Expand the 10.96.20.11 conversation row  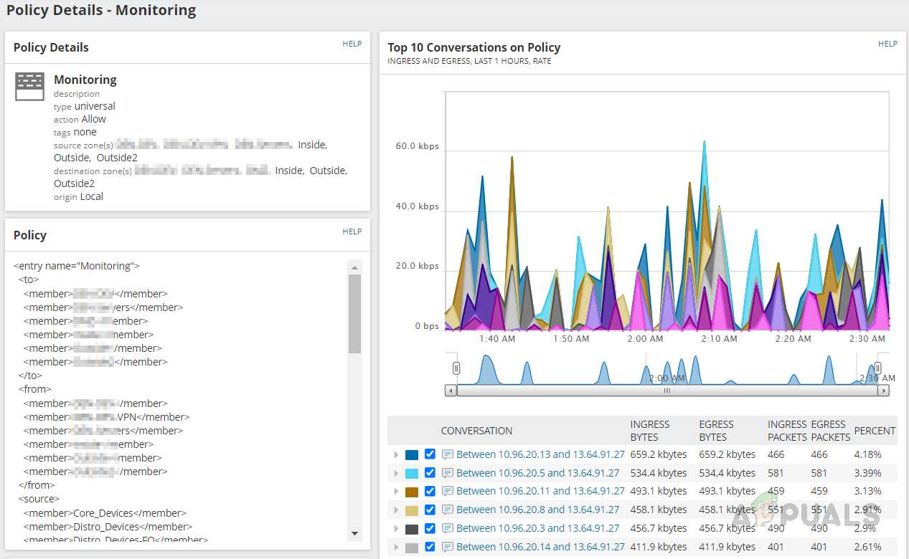pyautogui.click(x=395, y=492)
